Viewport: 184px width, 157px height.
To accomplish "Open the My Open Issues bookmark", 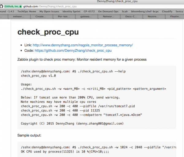I will 49,11.
